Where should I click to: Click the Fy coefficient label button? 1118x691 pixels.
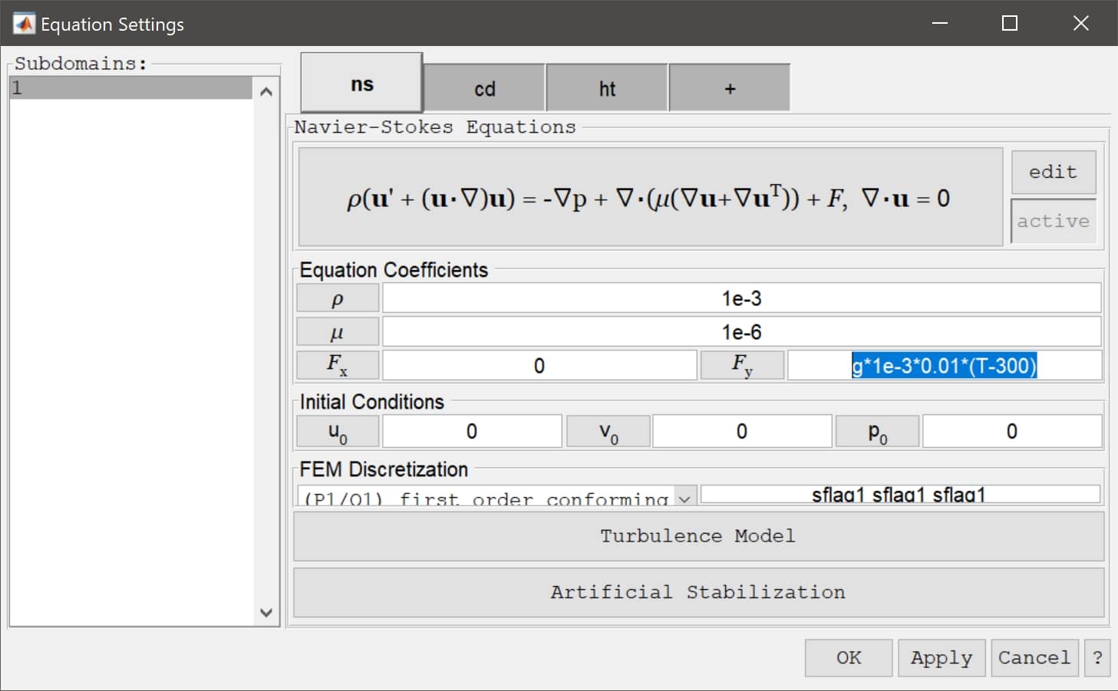click(742, 365)
